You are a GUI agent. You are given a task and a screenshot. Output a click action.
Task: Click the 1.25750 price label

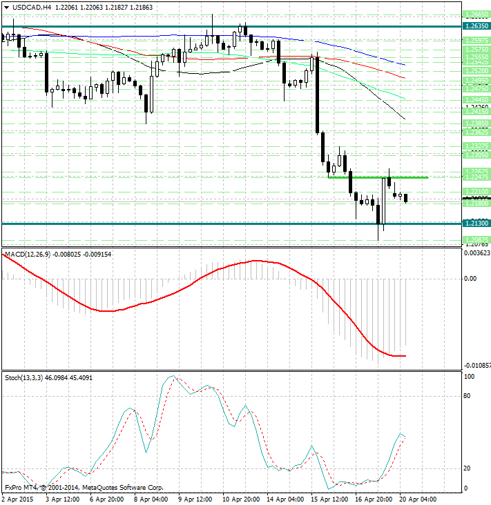[x=476, y=49]
